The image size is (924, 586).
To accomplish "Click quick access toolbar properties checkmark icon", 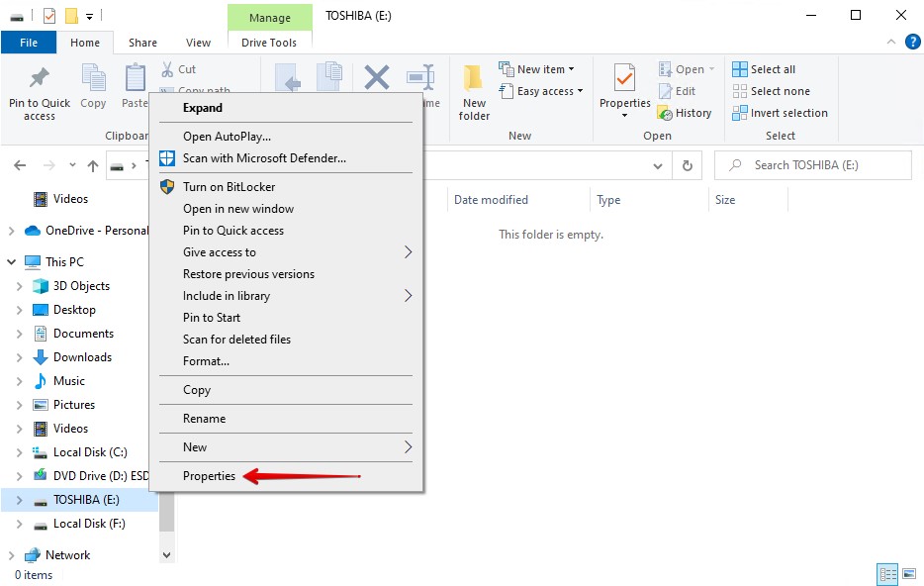I will coord(49,16).
